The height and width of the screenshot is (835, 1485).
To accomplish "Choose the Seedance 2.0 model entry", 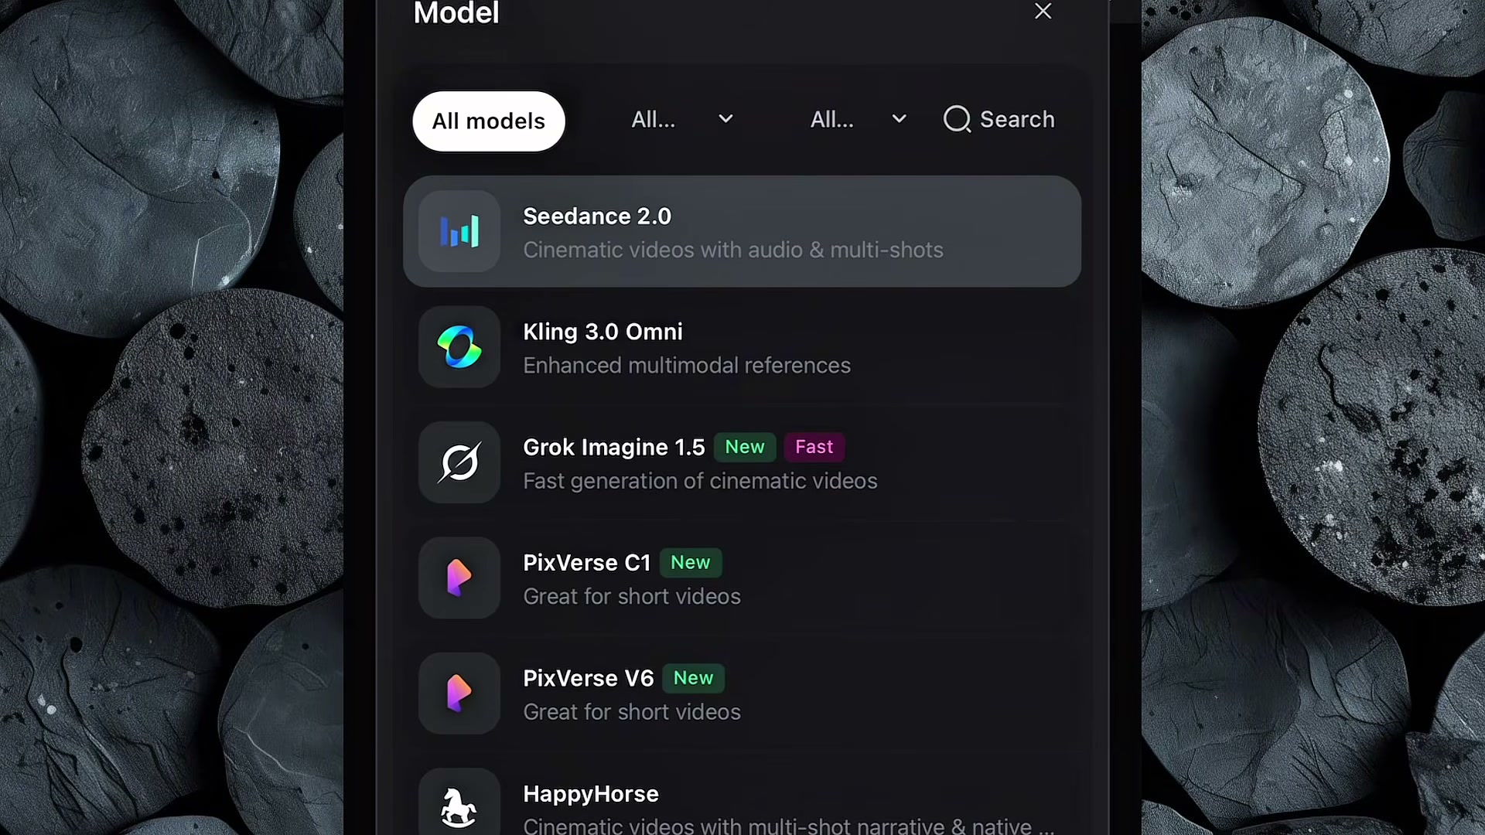I will pos(742,231).
